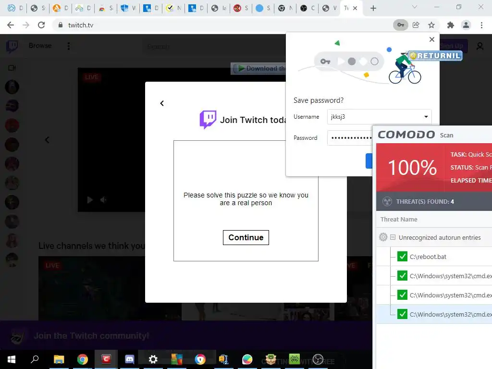Click the Twitch logo in the top-left corner
Viewport: 492px width, 369px height.
12,47
